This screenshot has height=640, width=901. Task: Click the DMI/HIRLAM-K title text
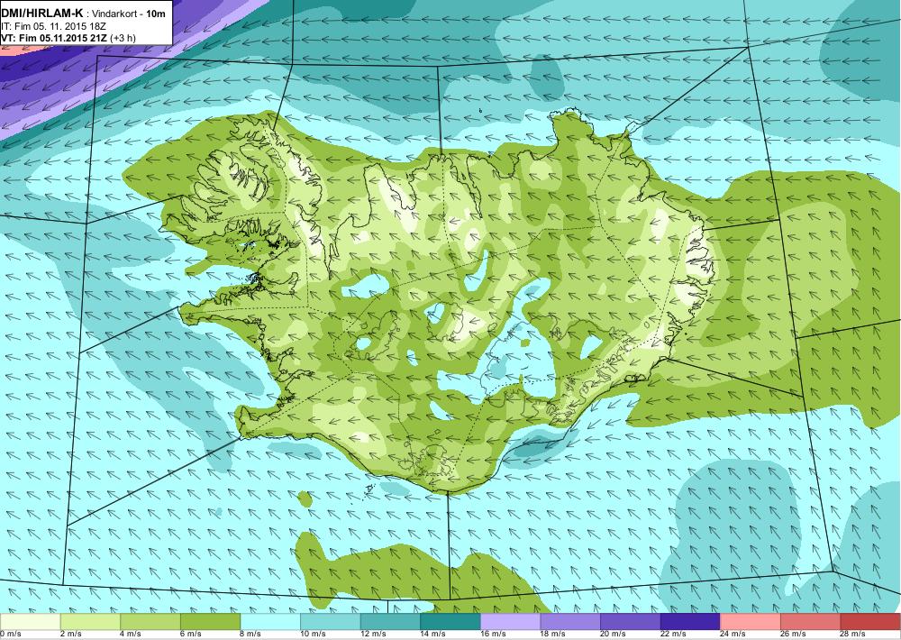(x=42, y=14)
